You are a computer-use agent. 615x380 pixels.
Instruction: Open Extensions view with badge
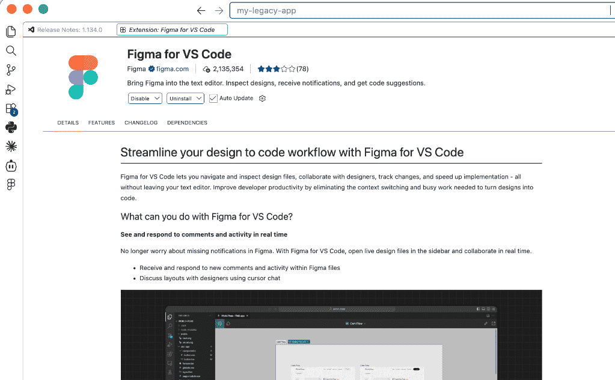[11, 109]
